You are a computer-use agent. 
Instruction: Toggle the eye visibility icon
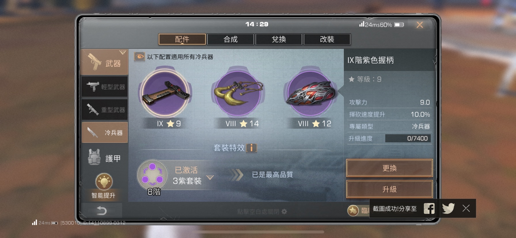click(139, 57)
